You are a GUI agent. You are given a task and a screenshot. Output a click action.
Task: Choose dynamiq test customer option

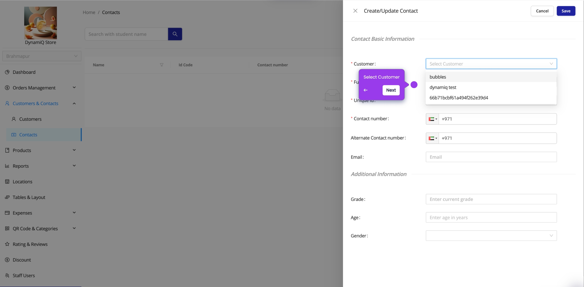coord(443,87)
